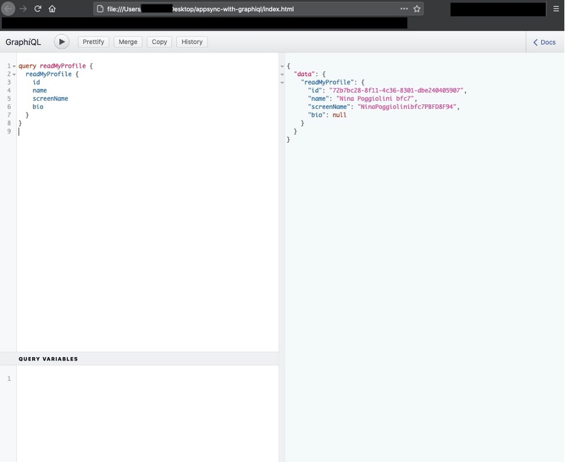Open the browser hamburger menu
The height and width of the screenshot is (462, 565).
[556, 9]
